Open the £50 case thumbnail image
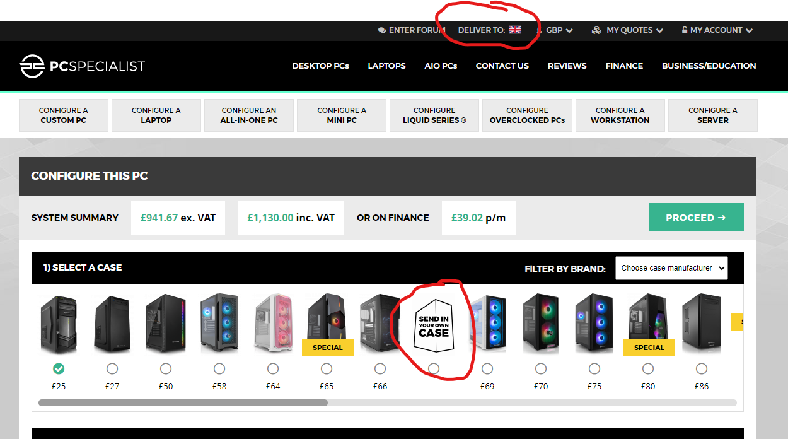 [166, 324]
